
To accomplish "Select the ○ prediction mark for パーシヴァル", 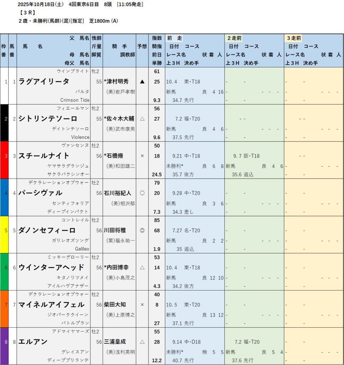I will point(142,193).
